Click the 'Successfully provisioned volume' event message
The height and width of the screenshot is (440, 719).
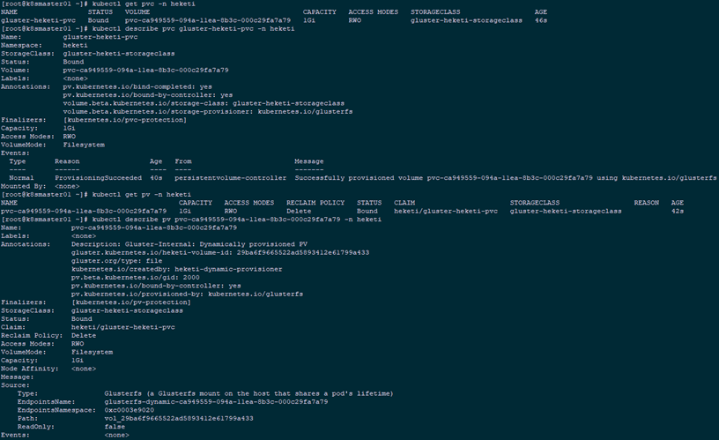[x=505, y=177]
